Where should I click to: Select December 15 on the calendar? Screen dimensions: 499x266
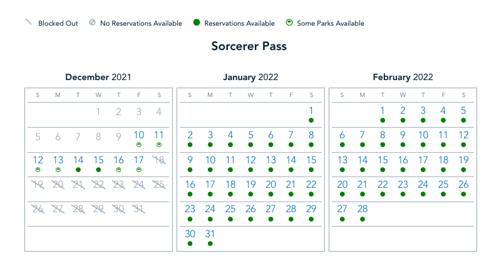tap(98, 160)
